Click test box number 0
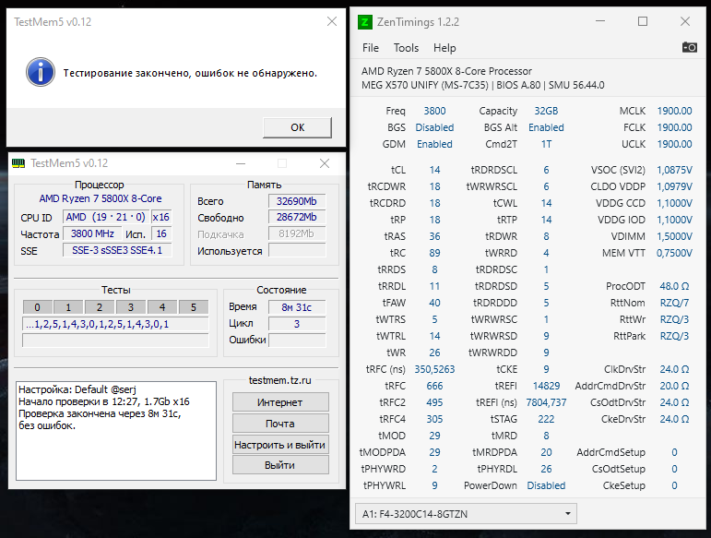 point(37,307)
